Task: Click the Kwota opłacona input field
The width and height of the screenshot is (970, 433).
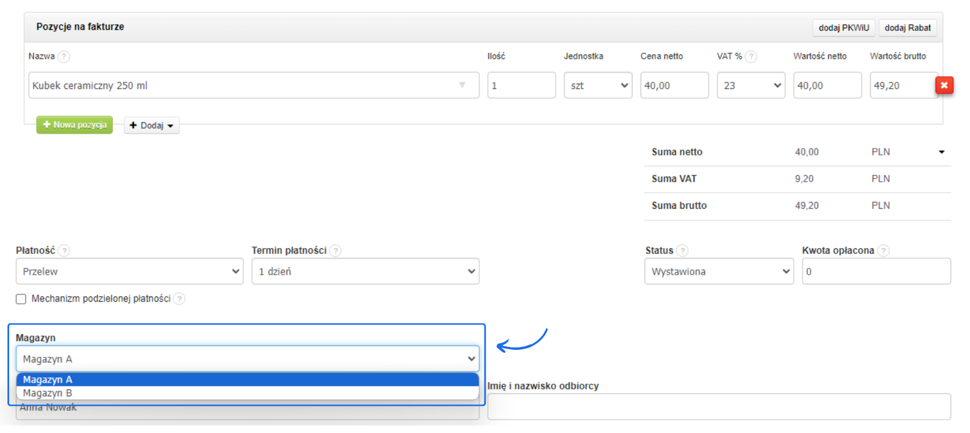Action: (876, 271)
